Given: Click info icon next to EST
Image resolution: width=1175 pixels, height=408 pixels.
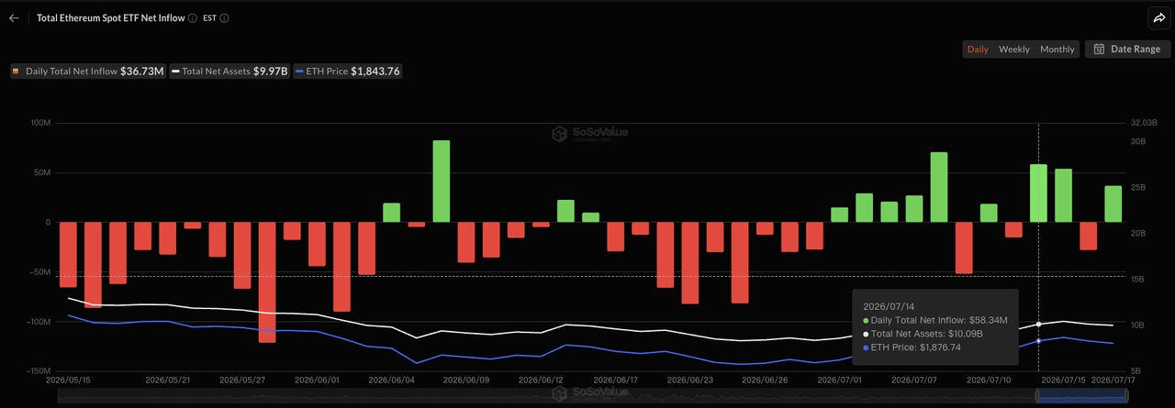Looking at the screenshot, I should tap(225, 17).
